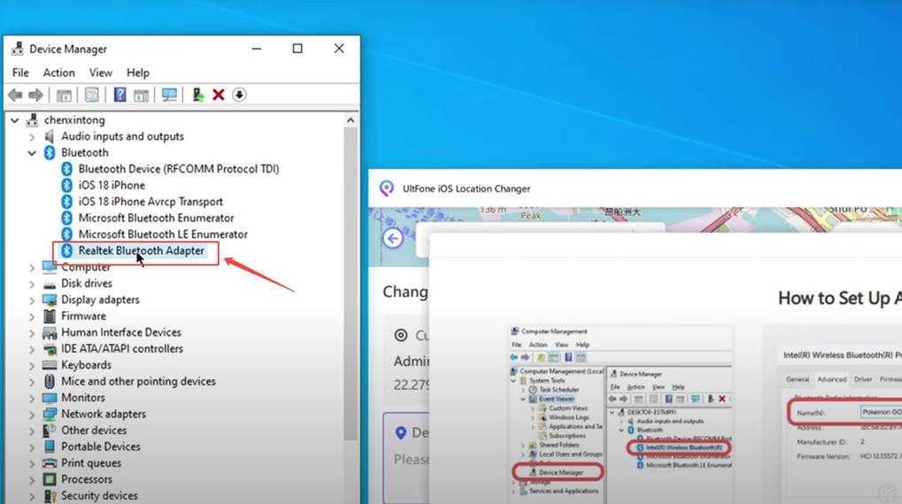
Task: Select Realtek Bluetooth Adapter
Action: click(141, 250)
